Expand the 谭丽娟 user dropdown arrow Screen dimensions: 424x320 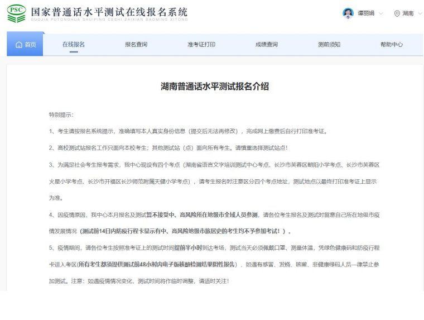(x=381, y=13)
